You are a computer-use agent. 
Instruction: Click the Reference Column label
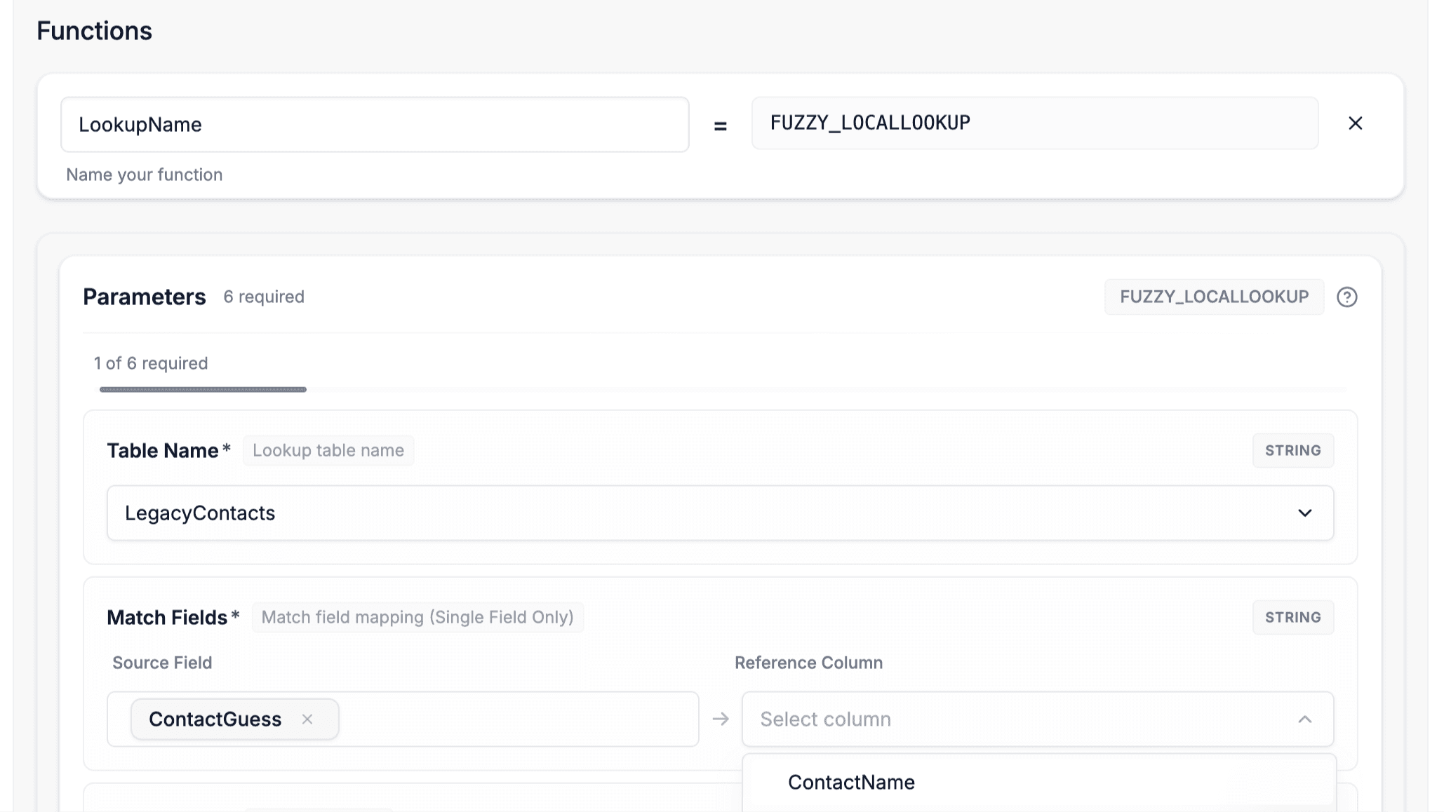(808, 663)
